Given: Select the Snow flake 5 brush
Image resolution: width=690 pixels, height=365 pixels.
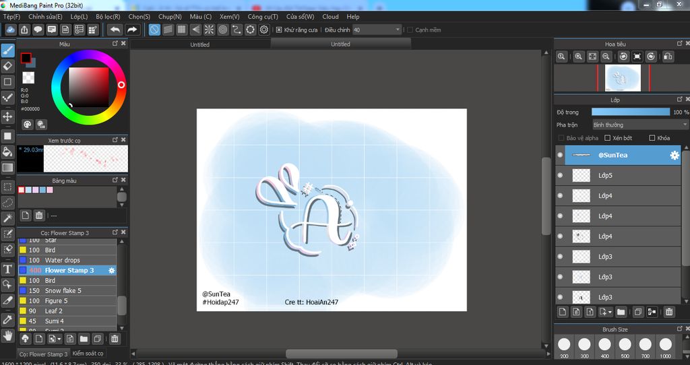Looking at the screenshot, I should [x=67, y=291].
